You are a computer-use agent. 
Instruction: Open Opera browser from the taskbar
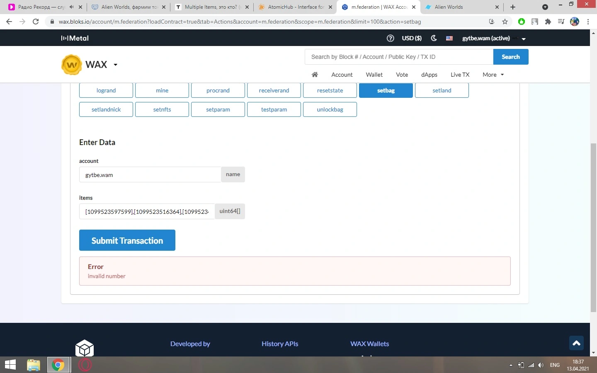(85, 365)
